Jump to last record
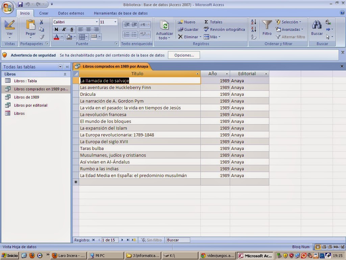The image size is (346, 260). [x=128, y=240]
